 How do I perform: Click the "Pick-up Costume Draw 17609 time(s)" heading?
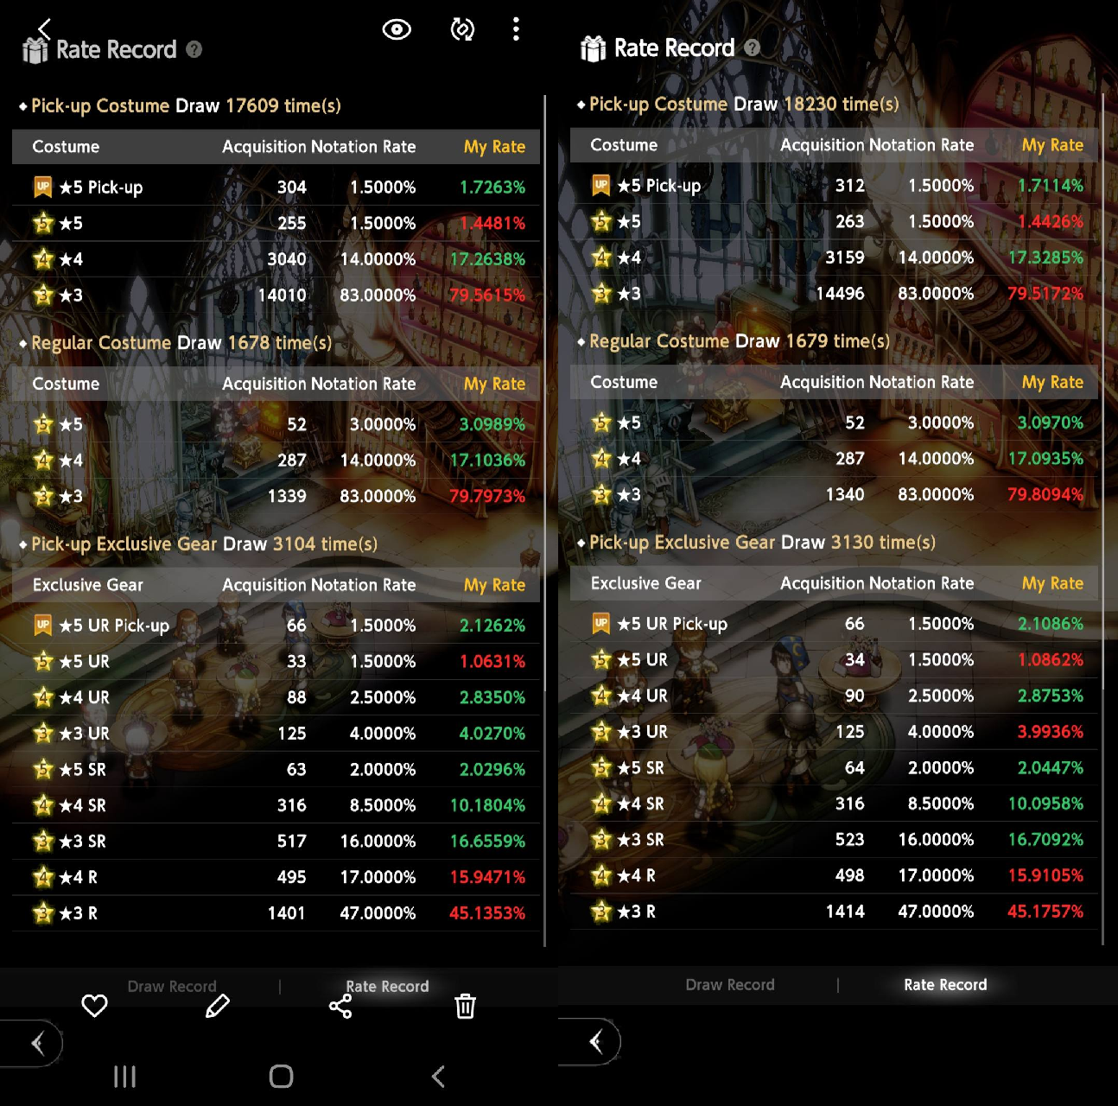coord(186,105)
